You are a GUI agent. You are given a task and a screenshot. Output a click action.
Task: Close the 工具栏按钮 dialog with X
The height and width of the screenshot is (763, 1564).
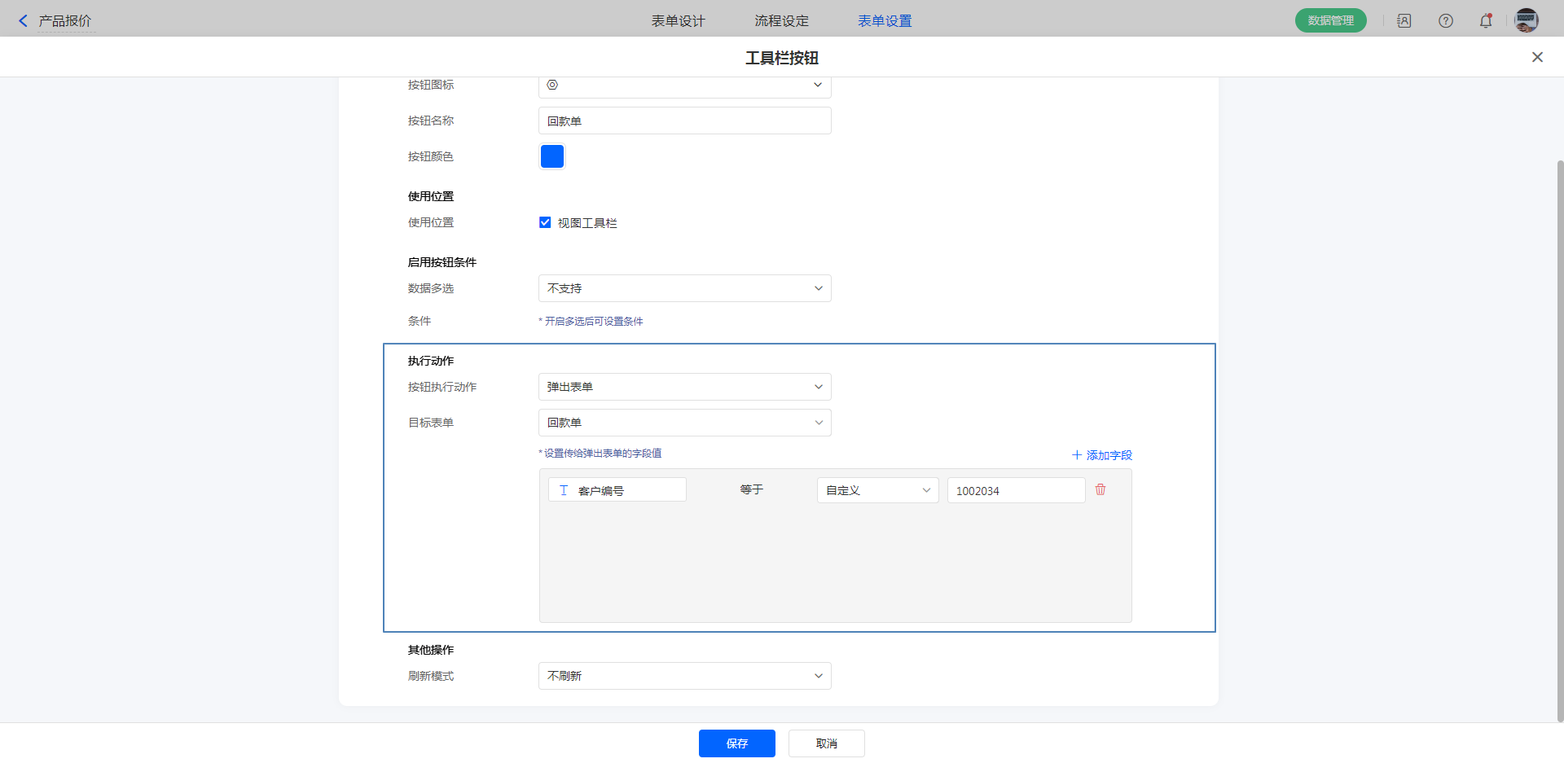click(1537, 57)
